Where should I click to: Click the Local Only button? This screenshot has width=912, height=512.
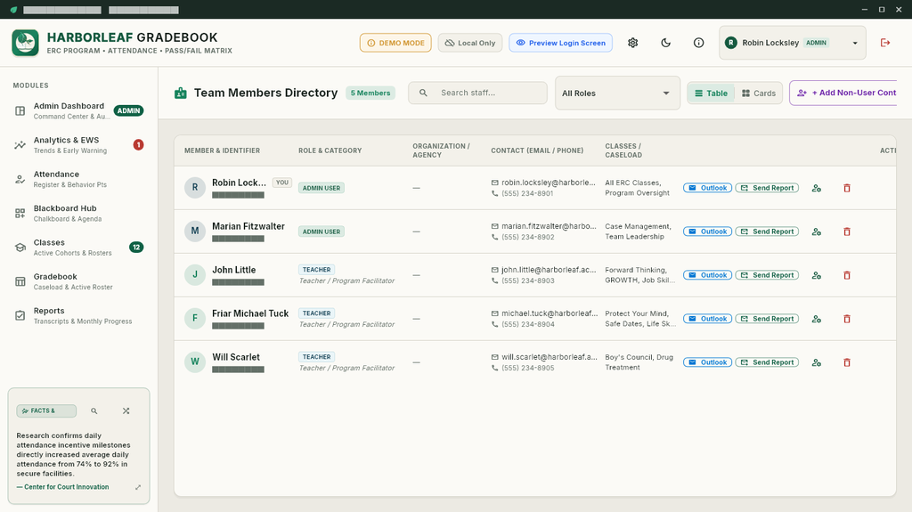tap(470, 43)
